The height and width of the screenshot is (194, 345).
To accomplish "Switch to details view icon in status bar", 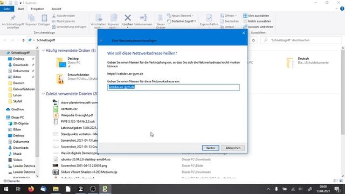I will 335,181.
